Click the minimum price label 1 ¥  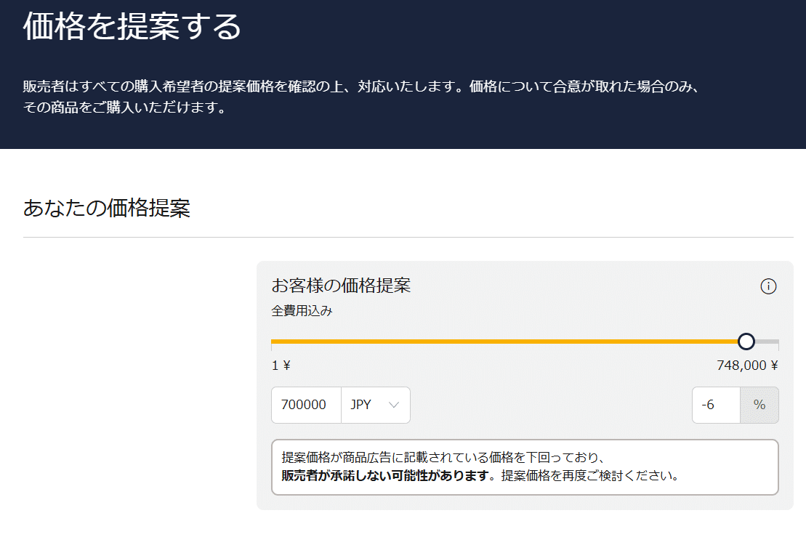[x=281, y=366]
